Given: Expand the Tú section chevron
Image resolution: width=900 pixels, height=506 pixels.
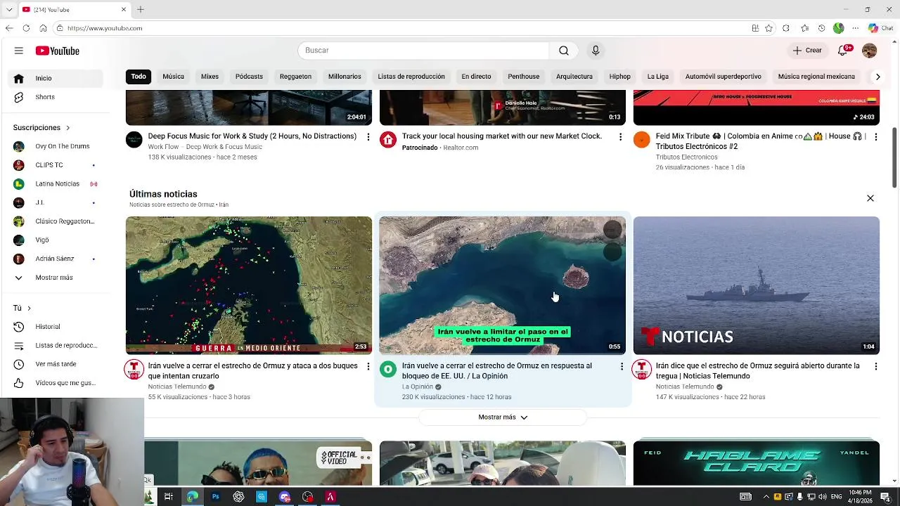Looking at the screenshot, I should click(29, 309).
